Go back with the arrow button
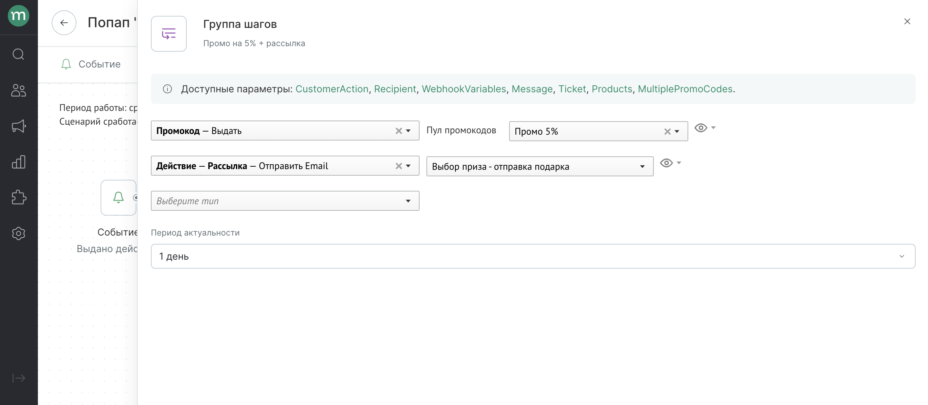The height and width of the screenshot is (405, 928). (64, 23)
